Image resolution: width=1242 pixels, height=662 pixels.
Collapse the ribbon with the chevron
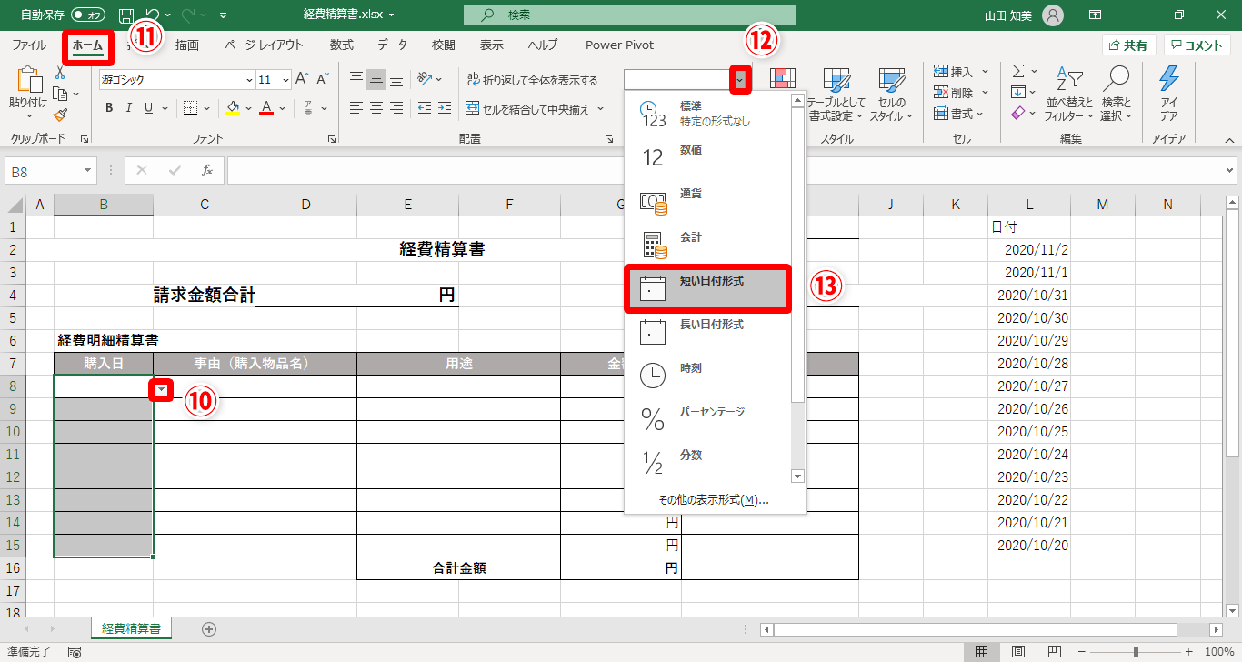coord(1229,139)
